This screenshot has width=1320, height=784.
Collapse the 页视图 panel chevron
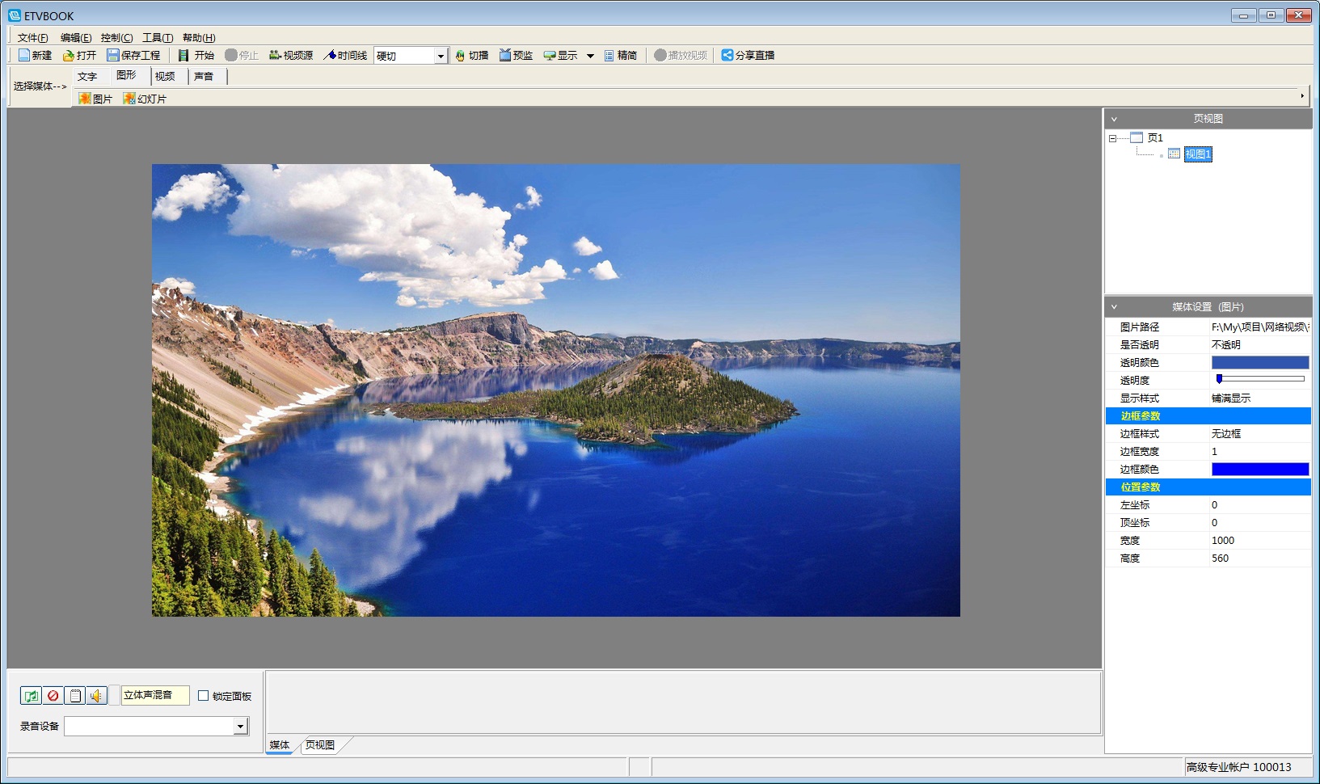pyautogui.click(x=1114, y=119)
